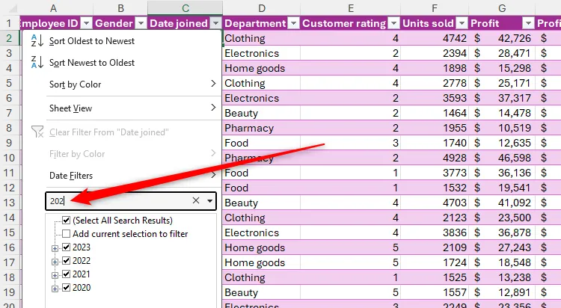Open the search box options dropdown arrow

(x=210, y=200)
